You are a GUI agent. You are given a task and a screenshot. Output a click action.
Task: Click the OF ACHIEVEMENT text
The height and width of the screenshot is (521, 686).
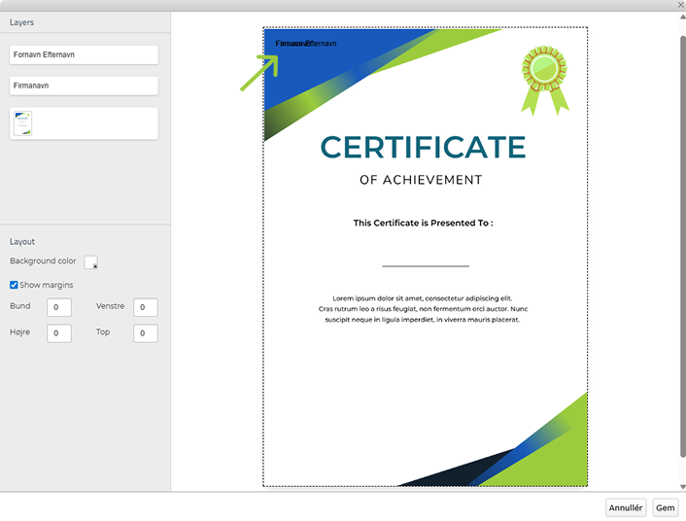coord(421,180)
